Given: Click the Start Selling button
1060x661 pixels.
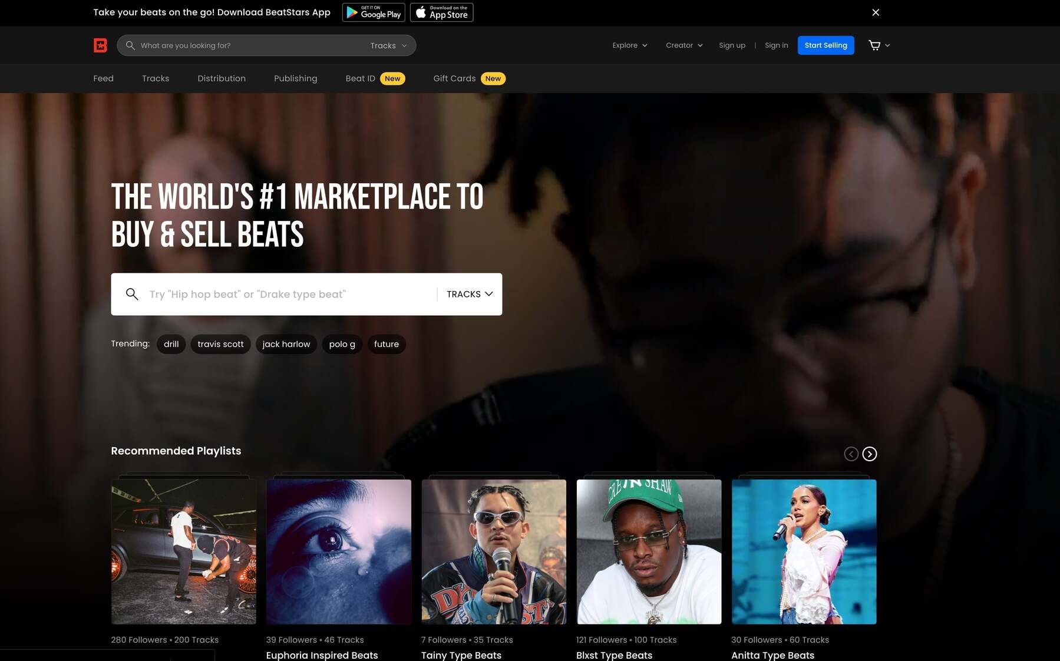Looking at the screenshot, I should 825,45.
